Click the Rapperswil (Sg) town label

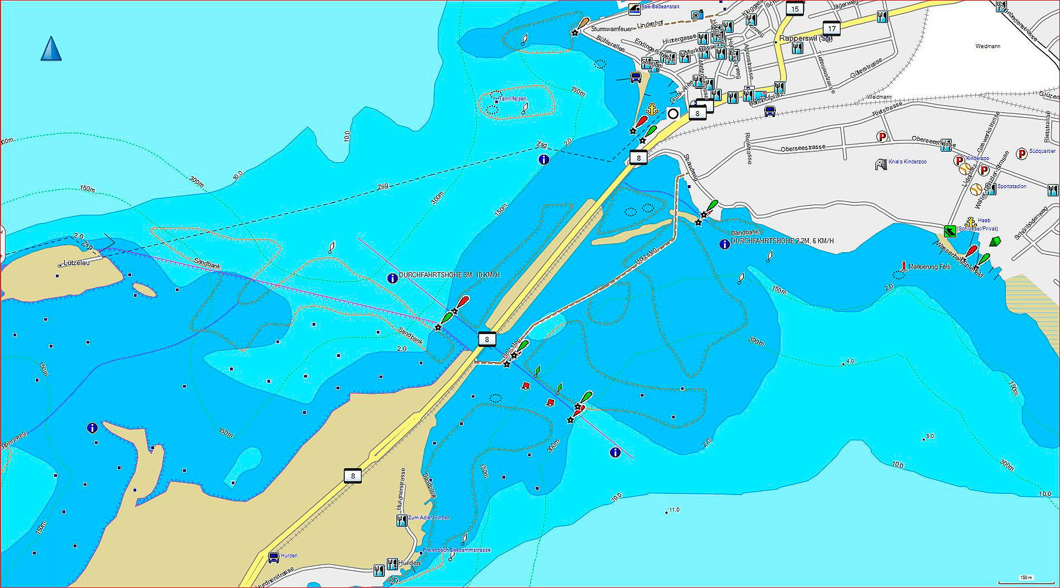point(806,38)
